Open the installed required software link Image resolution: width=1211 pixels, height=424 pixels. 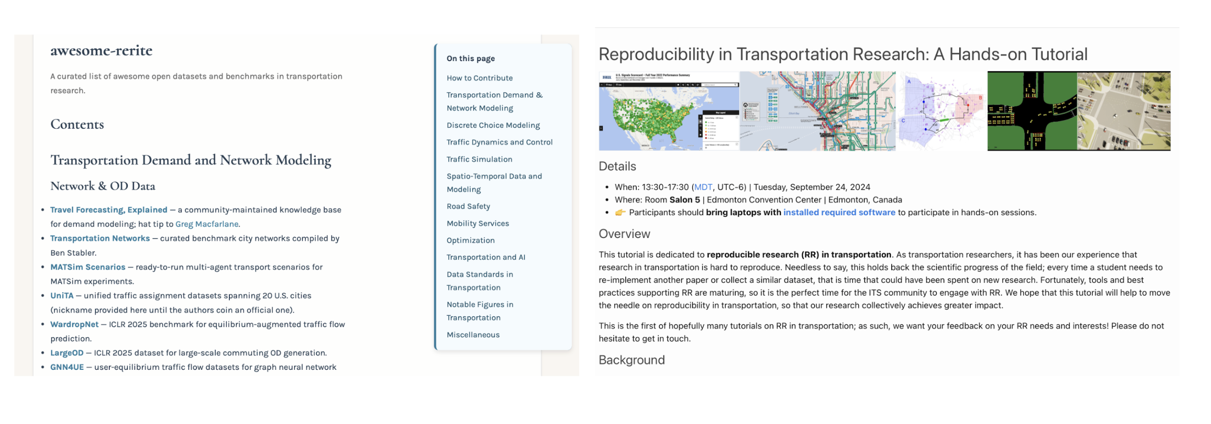click(x=839, y=212)
